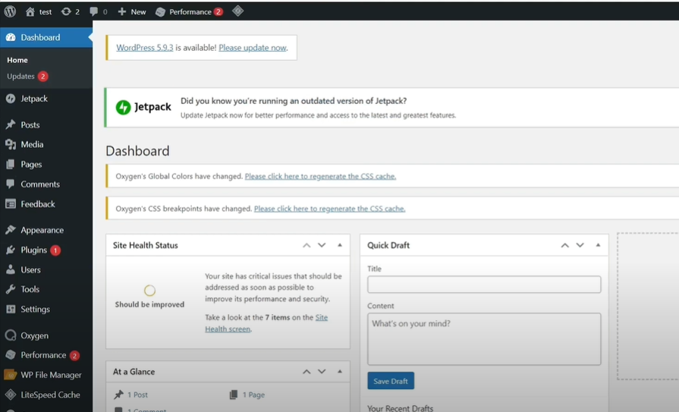Move Quick Draft panel up

pos(564,245)
